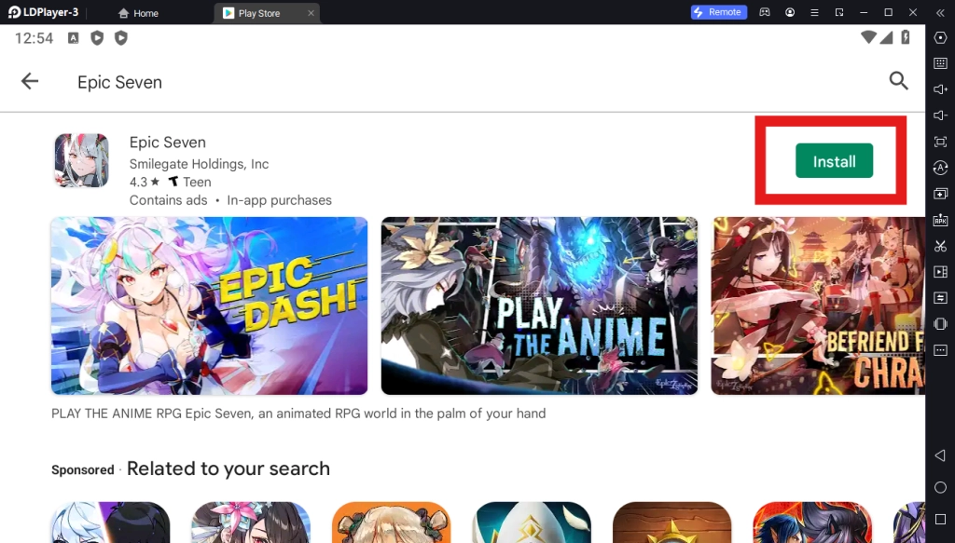955x543 pixels.
Task: Click the Related to your search heading
Action: [x=228, y=468]
